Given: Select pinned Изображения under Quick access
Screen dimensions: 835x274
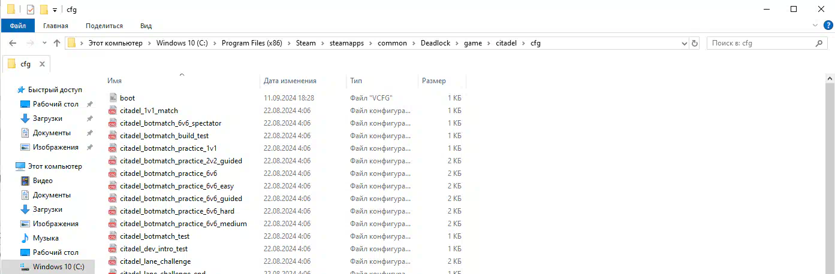Looking at the screenshot, I should coord(56,147).
